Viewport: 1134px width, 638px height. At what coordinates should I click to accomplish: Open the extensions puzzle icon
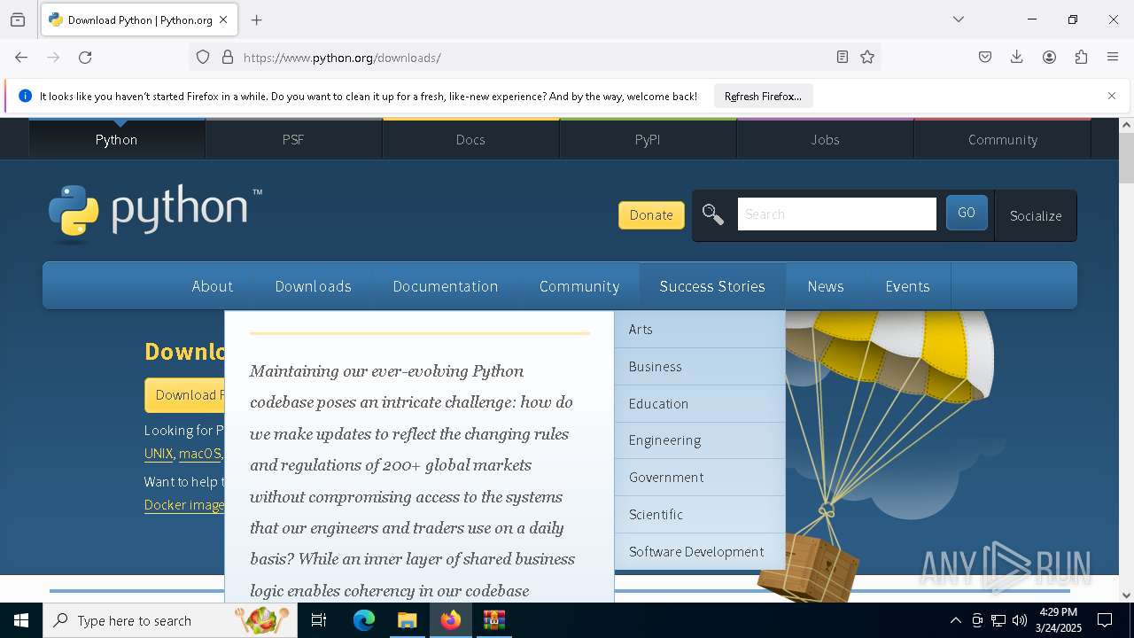1081,58
